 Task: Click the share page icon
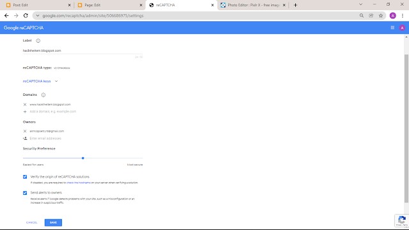click(x=371, y=15)
